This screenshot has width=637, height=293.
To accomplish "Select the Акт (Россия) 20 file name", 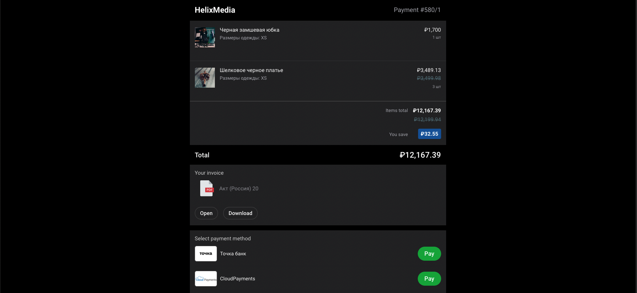I will (239, 189).
